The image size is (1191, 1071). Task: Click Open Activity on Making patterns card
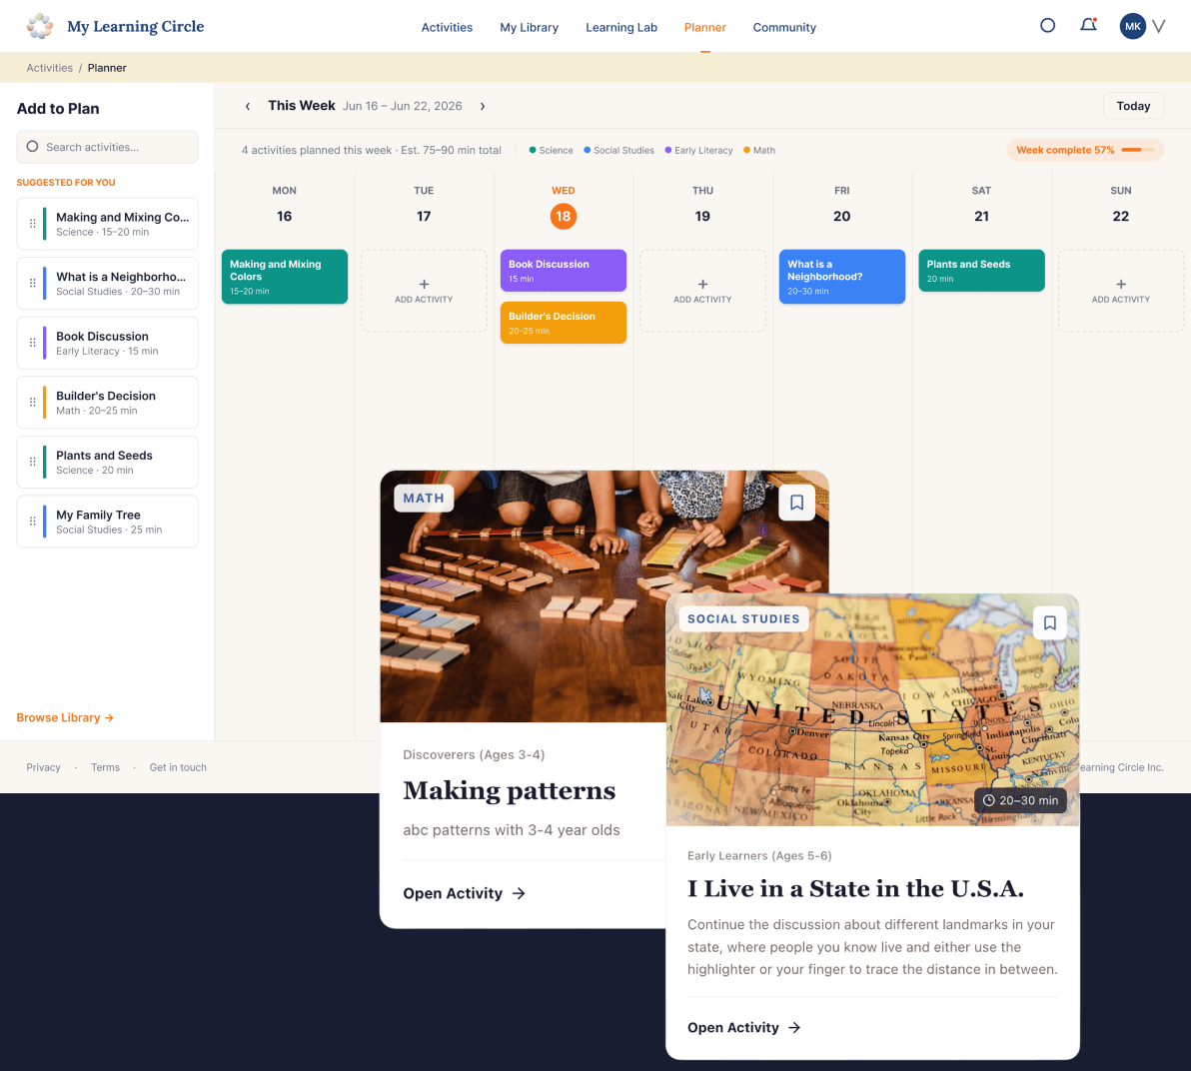(x=464, y=893)
